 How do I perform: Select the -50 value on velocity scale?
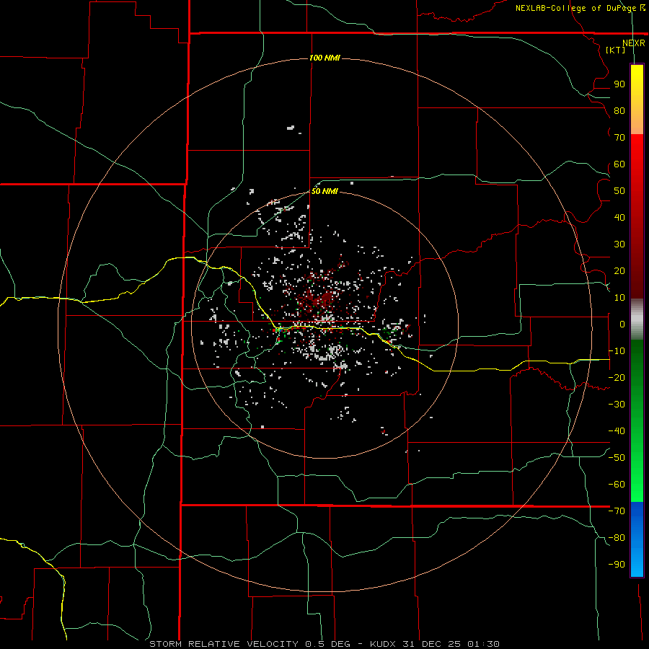click(617, 458)
